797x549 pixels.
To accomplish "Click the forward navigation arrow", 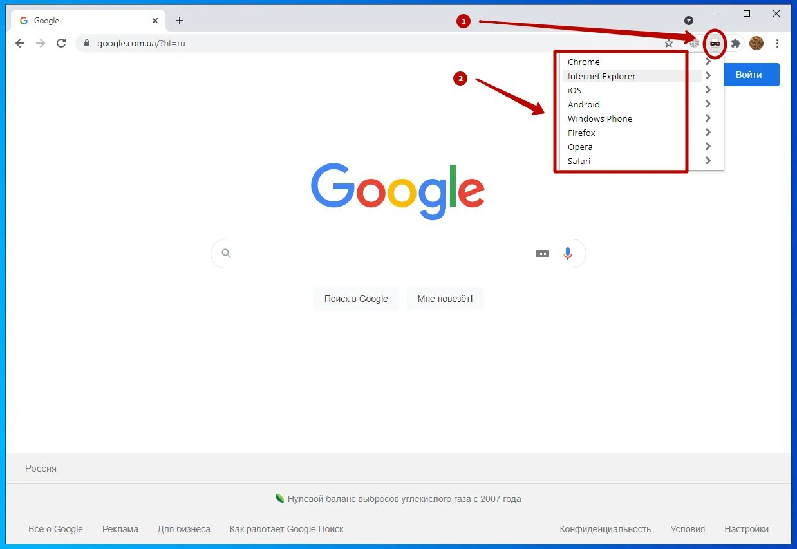I will 41,43.
